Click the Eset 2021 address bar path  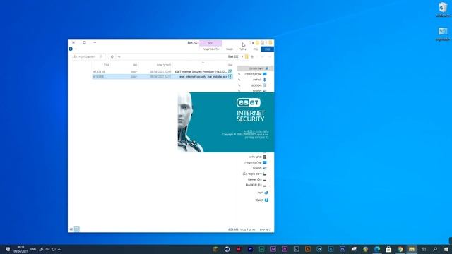click(x=234, y=56)
